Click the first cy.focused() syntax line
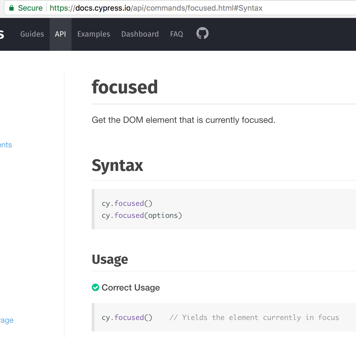Screen dimensions: 356x338 pos(127,203)
